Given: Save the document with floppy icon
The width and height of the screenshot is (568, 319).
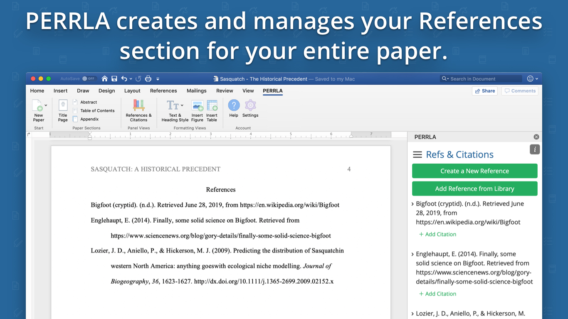Looking at the screenshot, I should (x=114, y=79).
